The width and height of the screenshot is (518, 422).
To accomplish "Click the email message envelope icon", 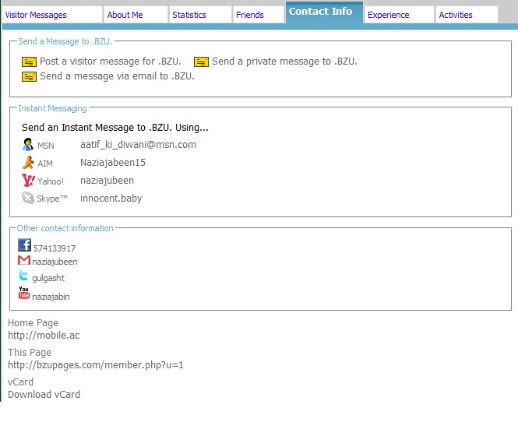I will (29, 77).
